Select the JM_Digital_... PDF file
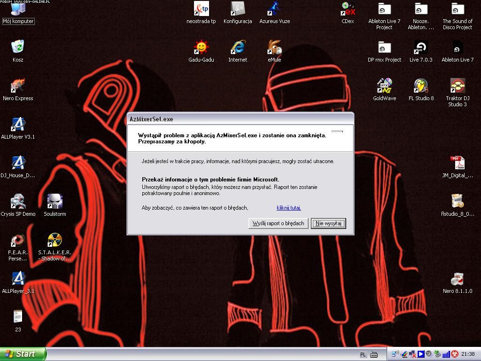481x361 pixels. click(x=458, y=167)
